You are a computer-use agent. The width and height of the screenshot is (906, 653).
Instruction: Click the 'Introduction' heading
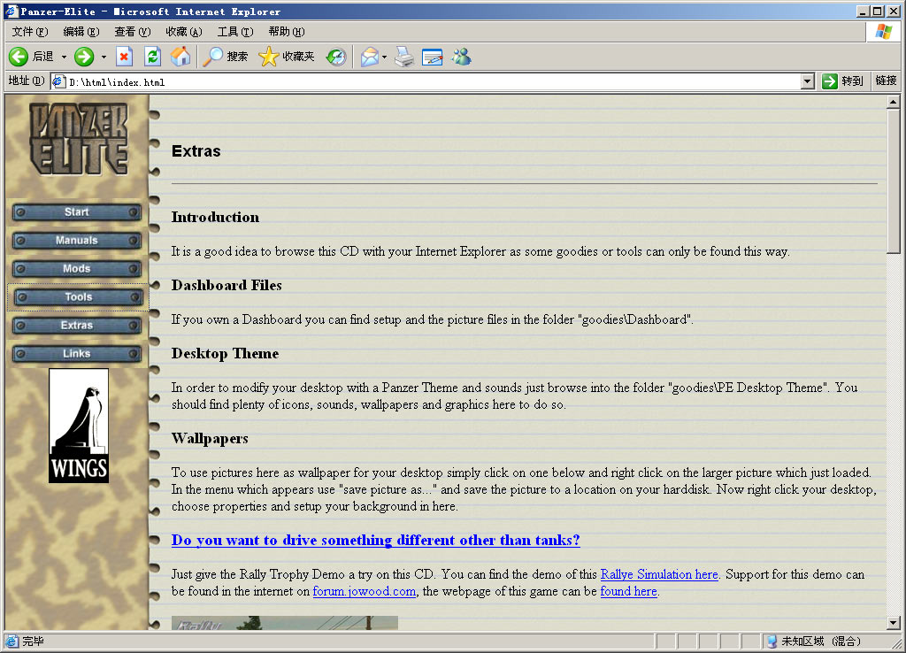[215, 217]
